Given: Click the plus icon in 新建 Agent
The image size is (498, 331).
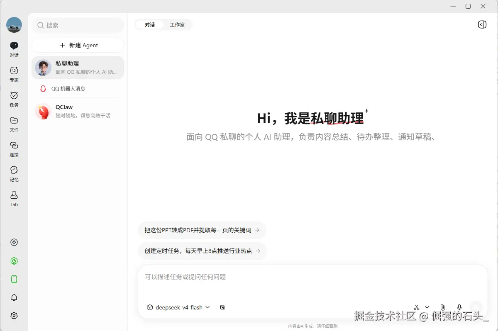Looking at the screenshot, I should coord(63,45).
